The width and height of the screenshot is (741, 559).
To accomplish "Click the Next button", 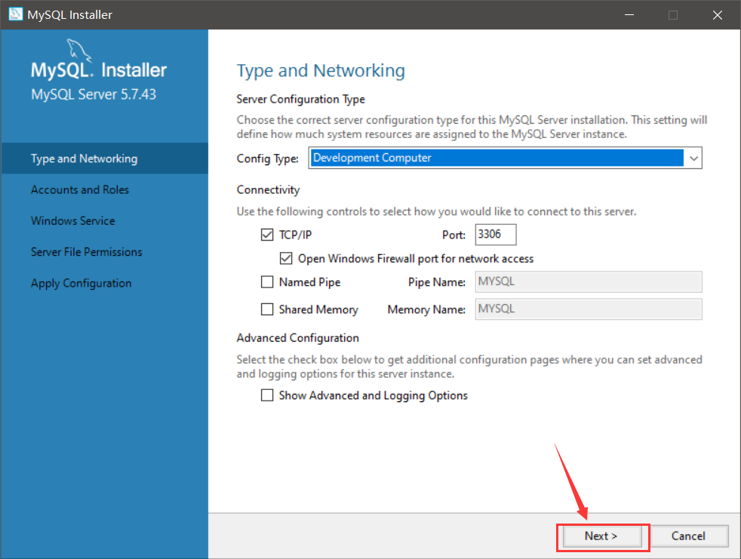I will coord(602,536).
